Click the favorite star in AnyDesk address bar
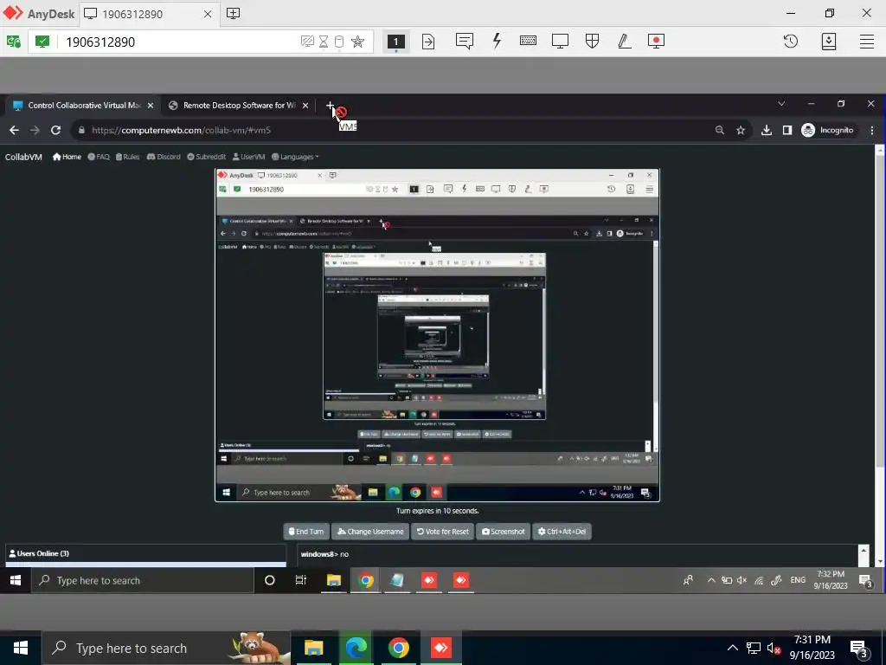The height and width of the screenshot is (665, 886). point(357,42)
